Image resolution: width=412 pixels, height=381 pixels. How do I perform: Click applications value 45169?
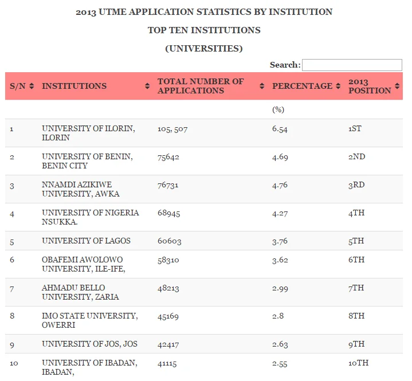click(168, 316)
